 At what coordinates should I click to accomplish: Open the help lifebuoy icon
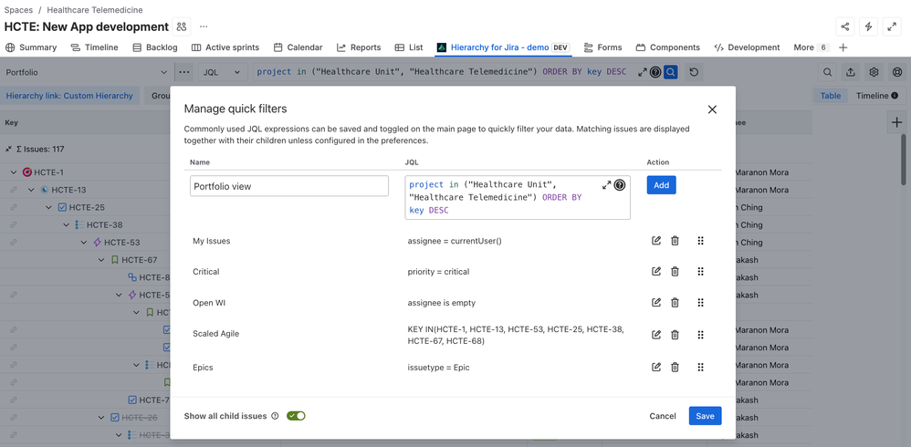pos(897,73)
